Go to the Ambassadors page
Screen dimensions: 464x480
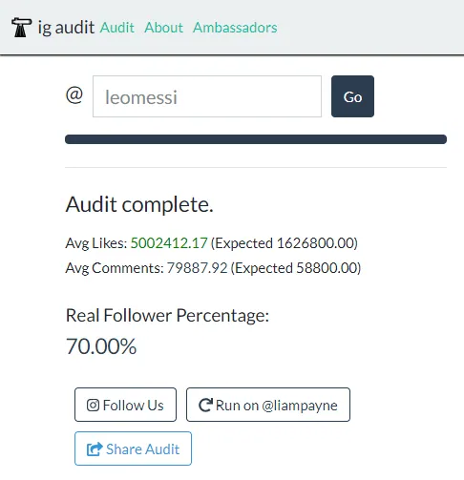click(235, 28)
